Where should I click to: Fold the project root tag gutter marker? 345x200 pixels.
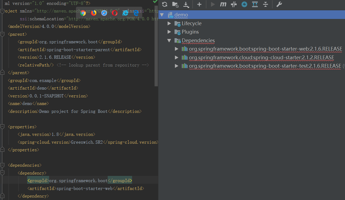pos(2,11)
